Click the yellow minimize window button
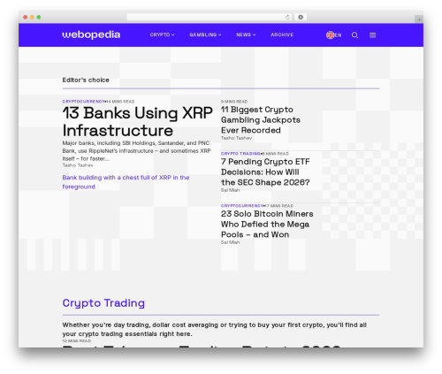 (32, 18)
